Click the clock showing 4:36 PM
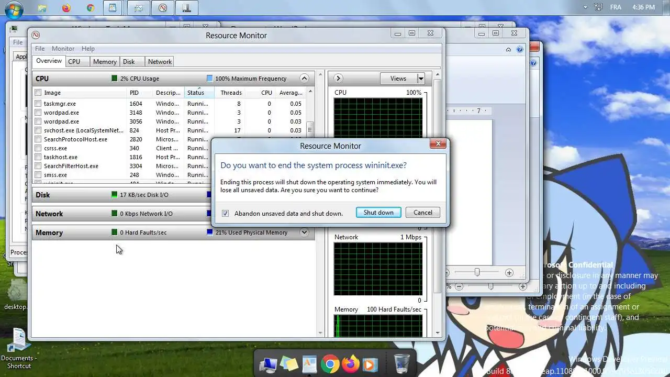 pos(643,7)
